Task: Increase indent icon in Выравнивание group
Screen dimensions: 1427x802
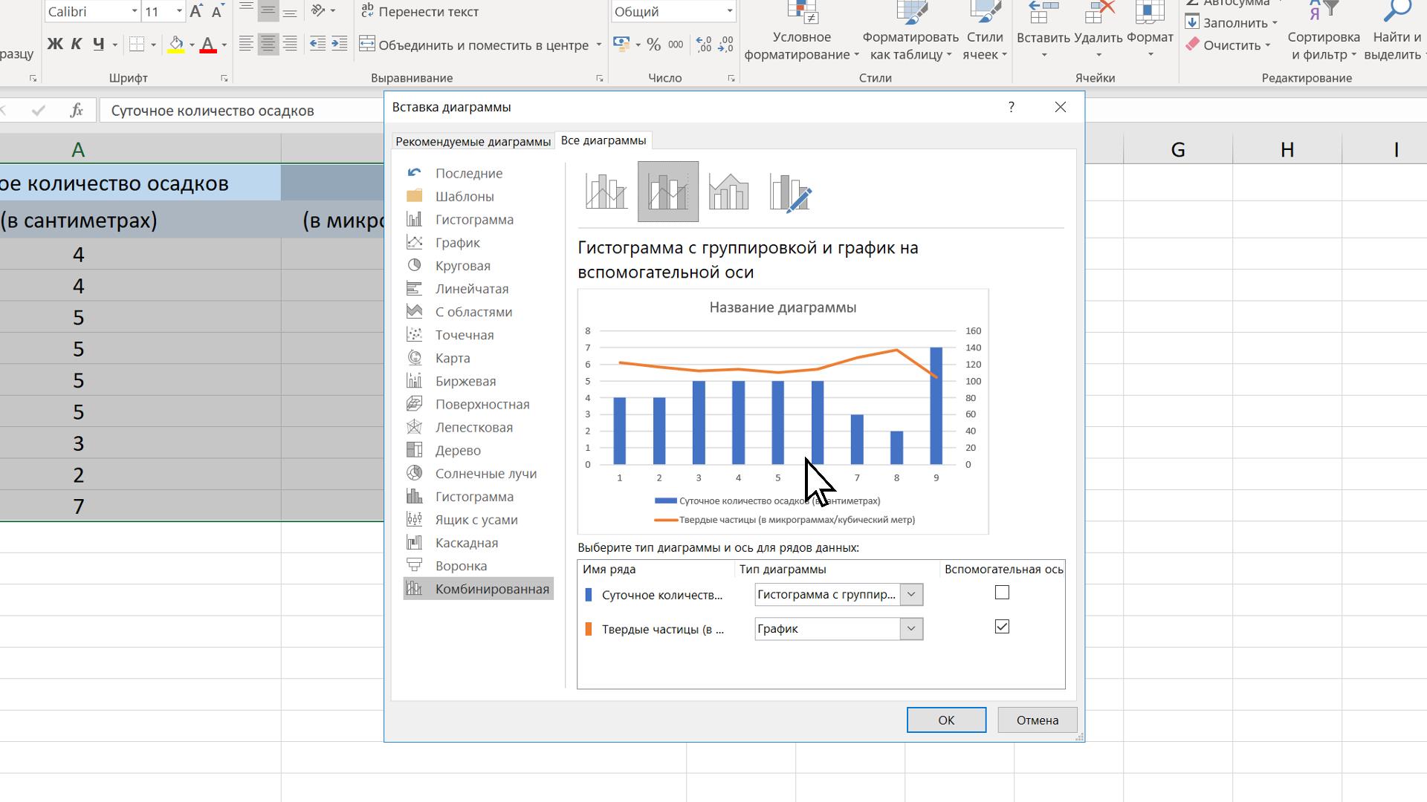Action: pos(339,45)
